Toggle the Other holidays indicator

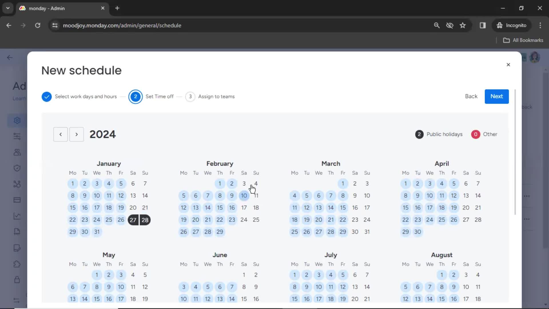tap(476, 134)
